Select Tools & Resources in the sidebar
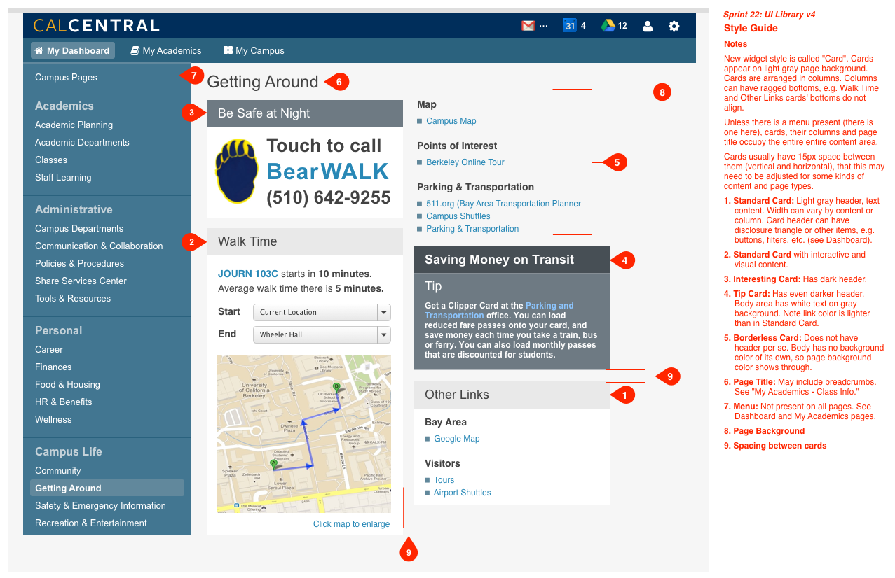The image size is (895, 578). pyautogui.click(x=73, y=298)
